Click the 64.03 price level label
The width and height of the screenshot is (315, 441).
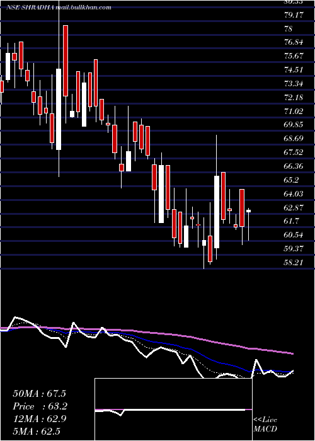(x=294, y=194)
